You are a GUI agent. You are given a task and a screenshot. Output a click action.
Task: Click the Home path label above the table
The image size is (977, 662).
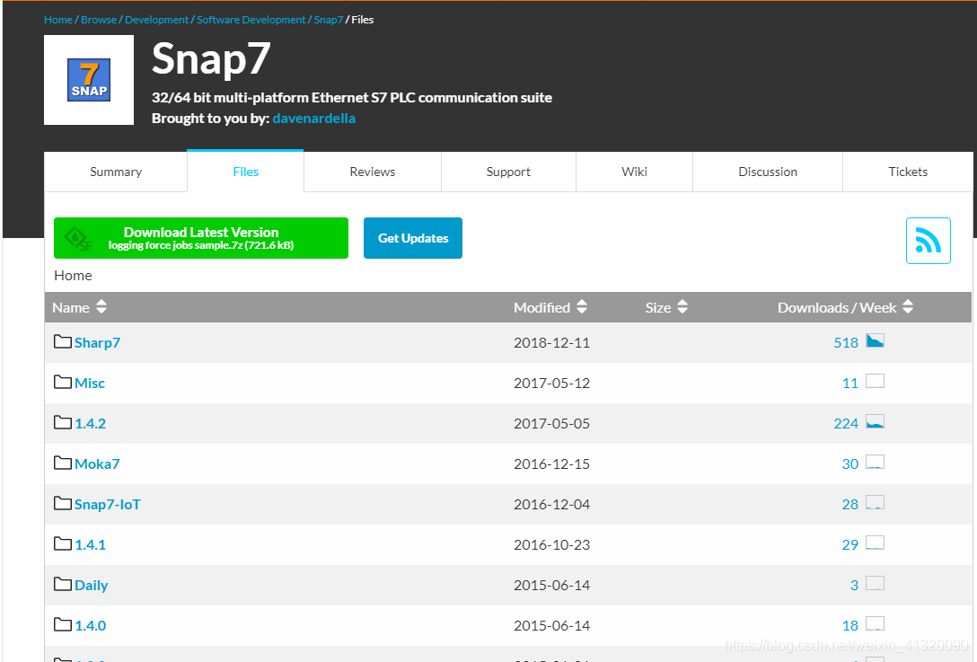point(73,276)
